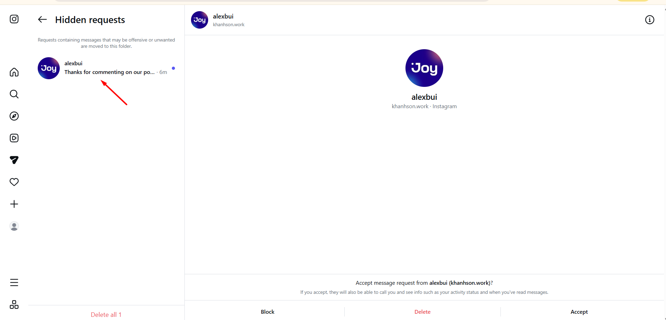Viewport: 666px width, 320px height.
Task: Create new post with plus icon
Action: click(14, 204)
